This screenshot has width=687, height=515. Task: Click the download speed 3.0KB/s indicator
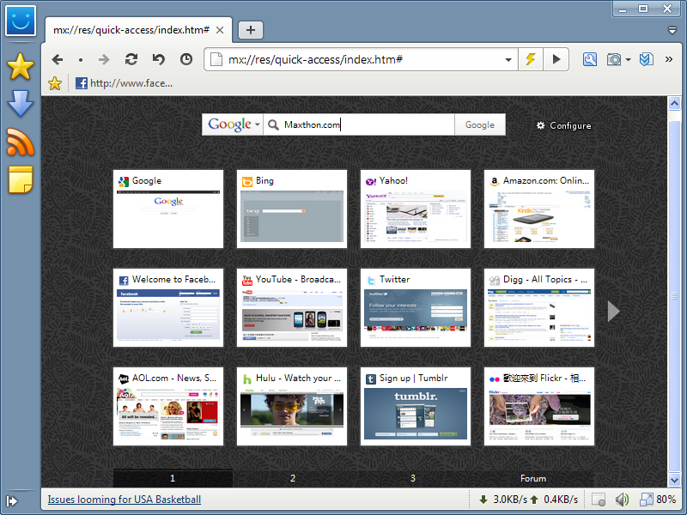[x=503, y=500]
